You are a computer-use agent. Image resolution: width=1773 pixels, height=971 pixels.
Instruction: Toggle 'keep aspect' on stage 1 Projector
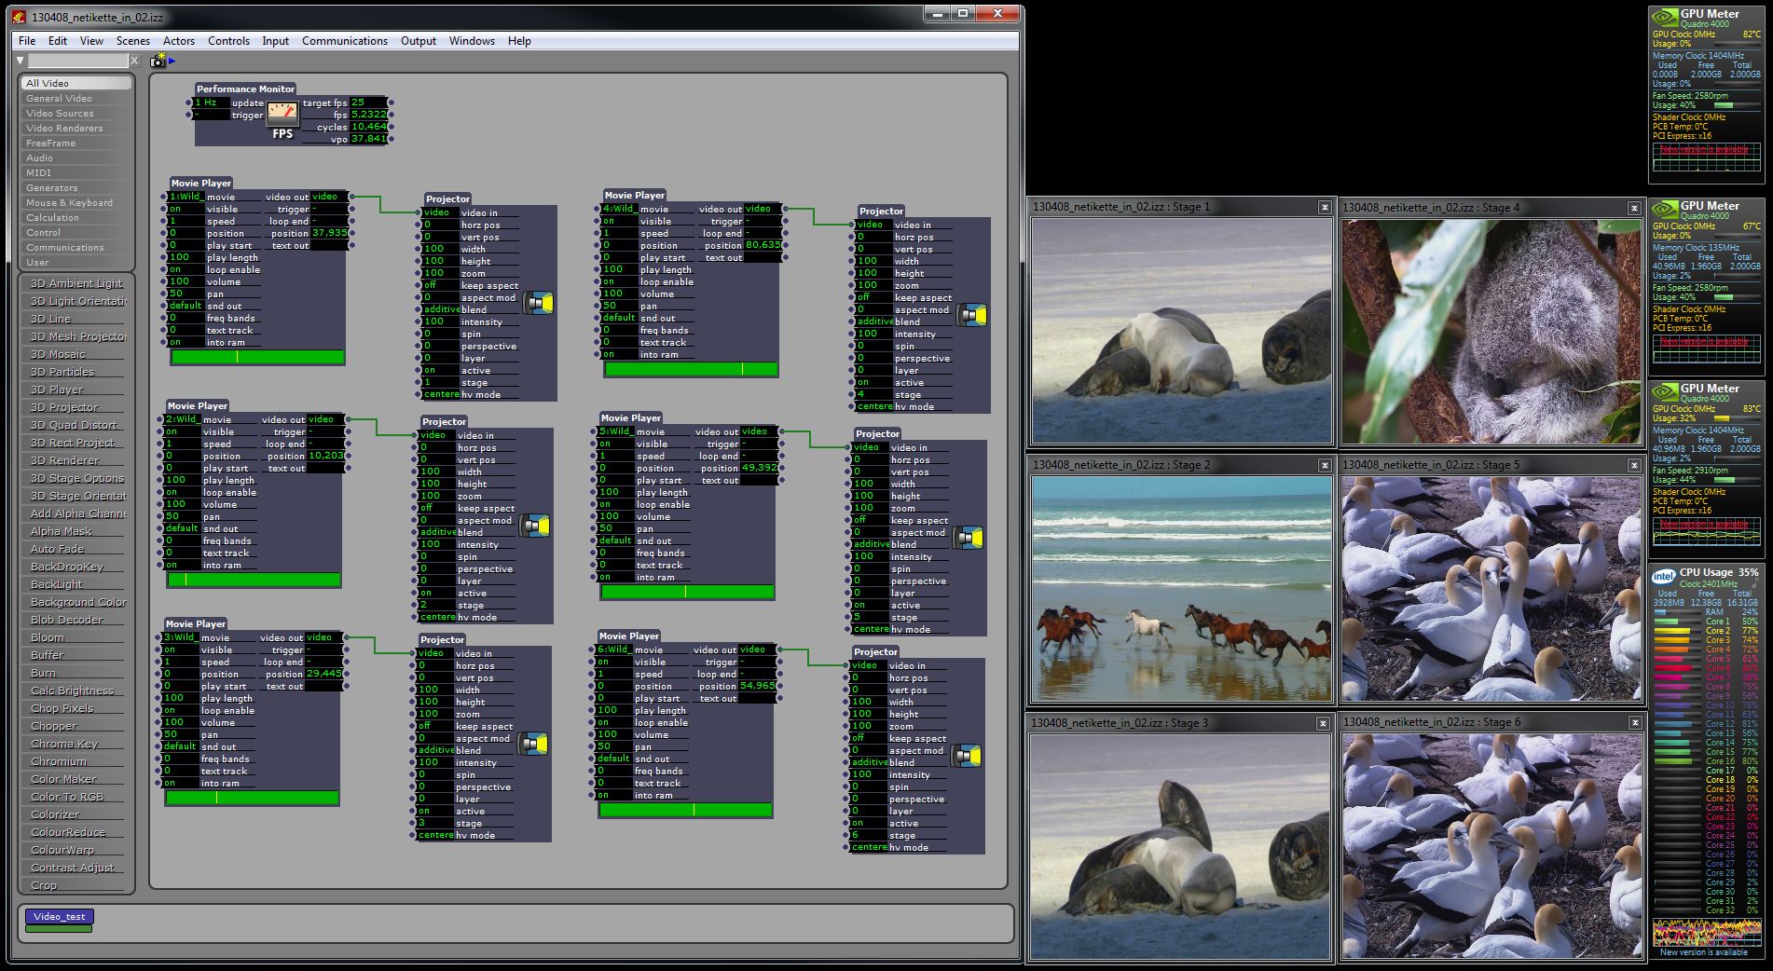pyautogui.click(x=441, y=285)
